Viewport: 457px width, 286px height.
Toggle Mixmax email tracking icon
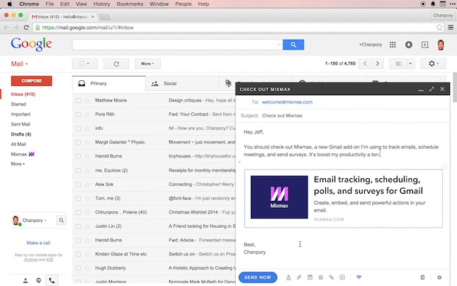pos(359,277)
